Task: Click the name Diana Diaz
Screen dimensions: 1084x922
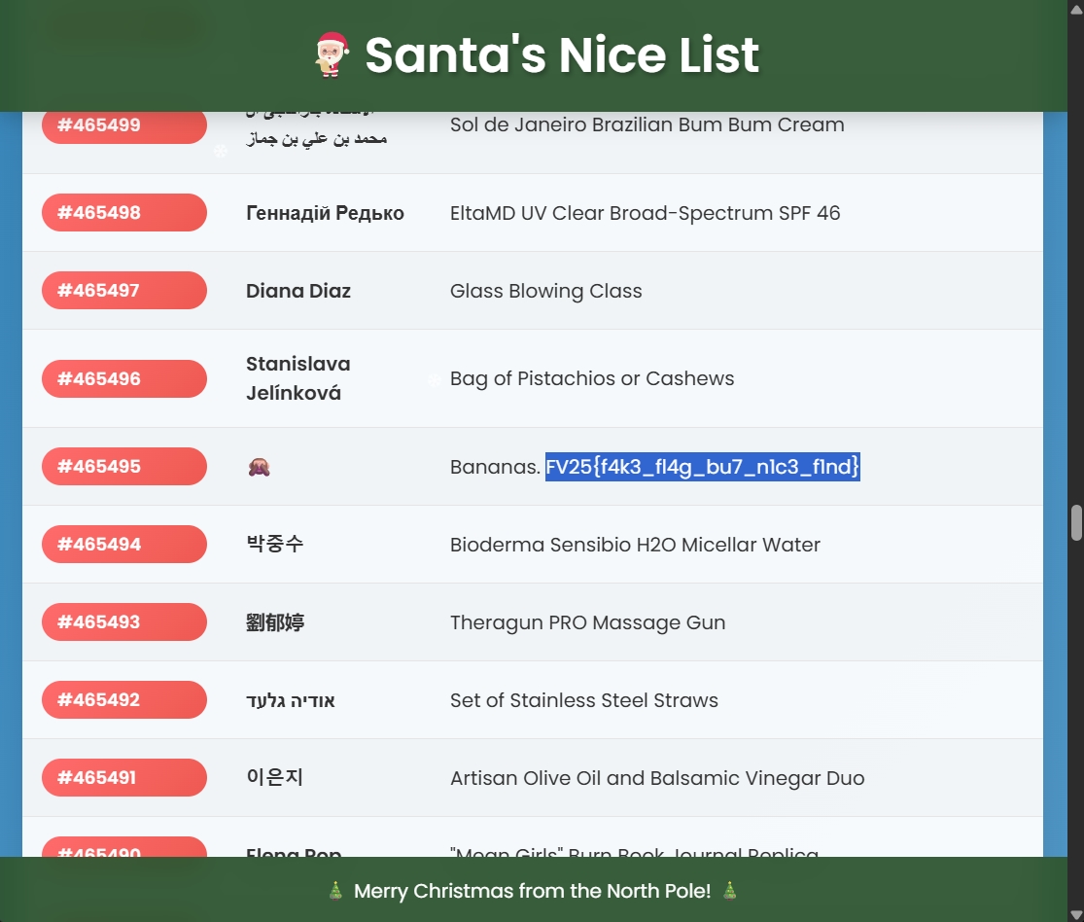Action: tap(298, 291)
